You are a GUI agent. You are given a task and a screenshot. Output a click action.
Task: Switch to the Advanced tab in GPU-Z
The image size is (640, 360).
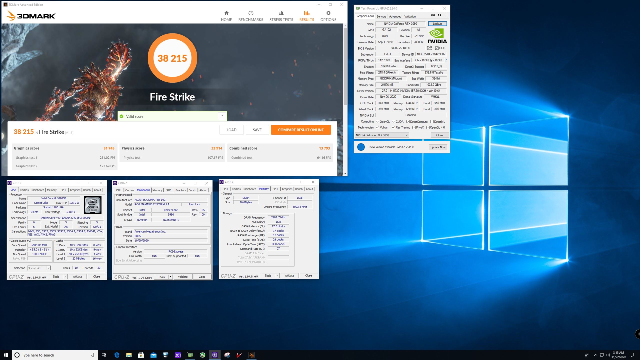click(x=395, y=16)
